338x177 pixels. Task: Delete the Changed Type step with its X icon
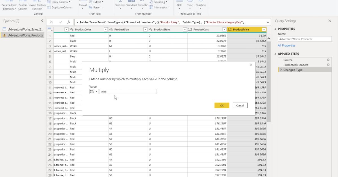281,70
